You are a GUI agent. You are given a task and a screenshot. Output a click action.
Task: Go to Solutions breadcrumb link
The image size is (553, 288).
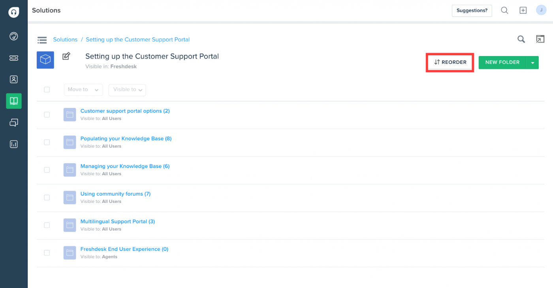pos(65,39)
